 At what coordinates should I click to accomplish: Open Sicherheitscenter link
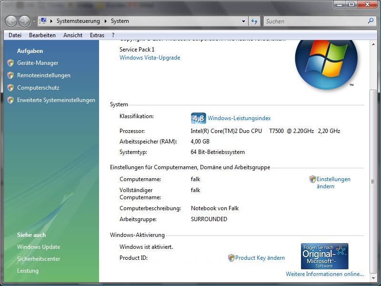point(39,259)
